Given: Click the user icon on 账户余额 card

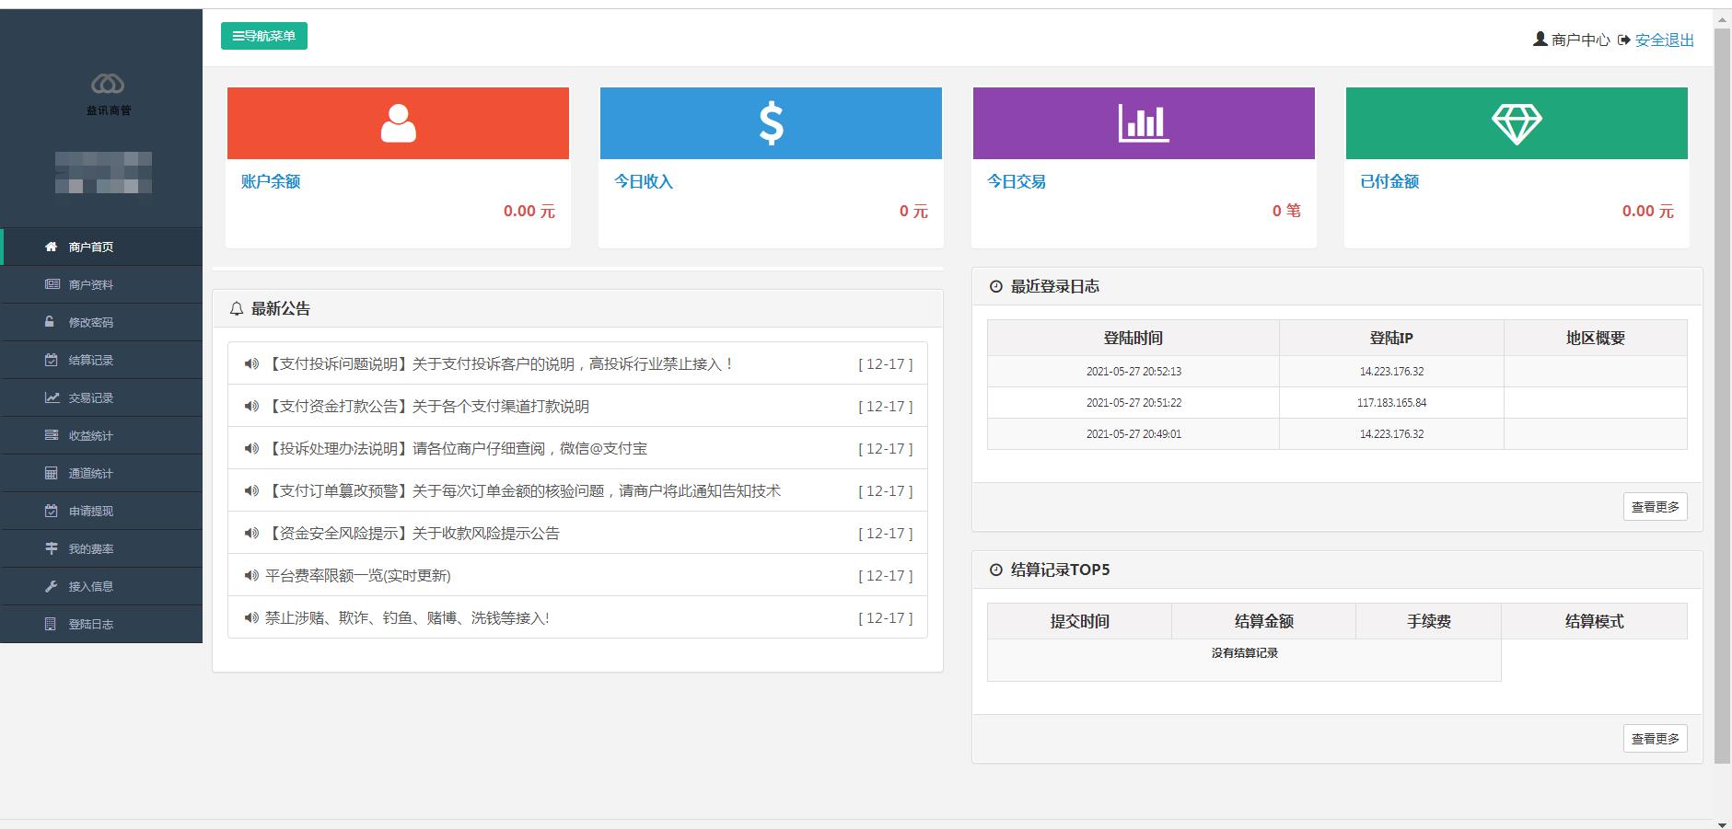Looking at the screenshot, I should click(398, 123).
